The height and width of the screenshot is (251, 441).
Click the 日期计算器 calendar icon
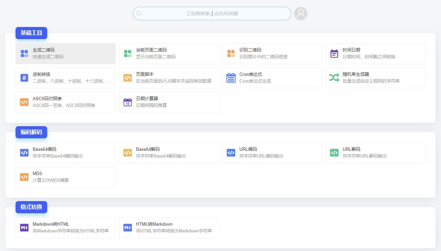click(x=127, y=102)
